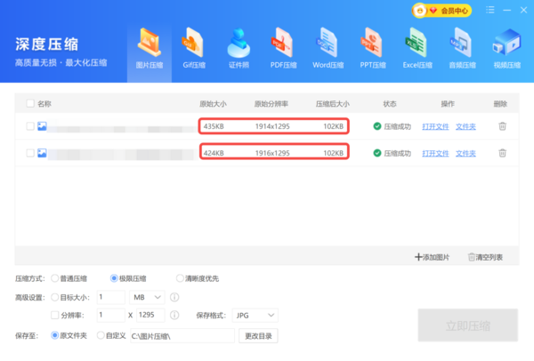Open the folder of the 1916x1295 image
534x361 pixels.
[465, 154]
